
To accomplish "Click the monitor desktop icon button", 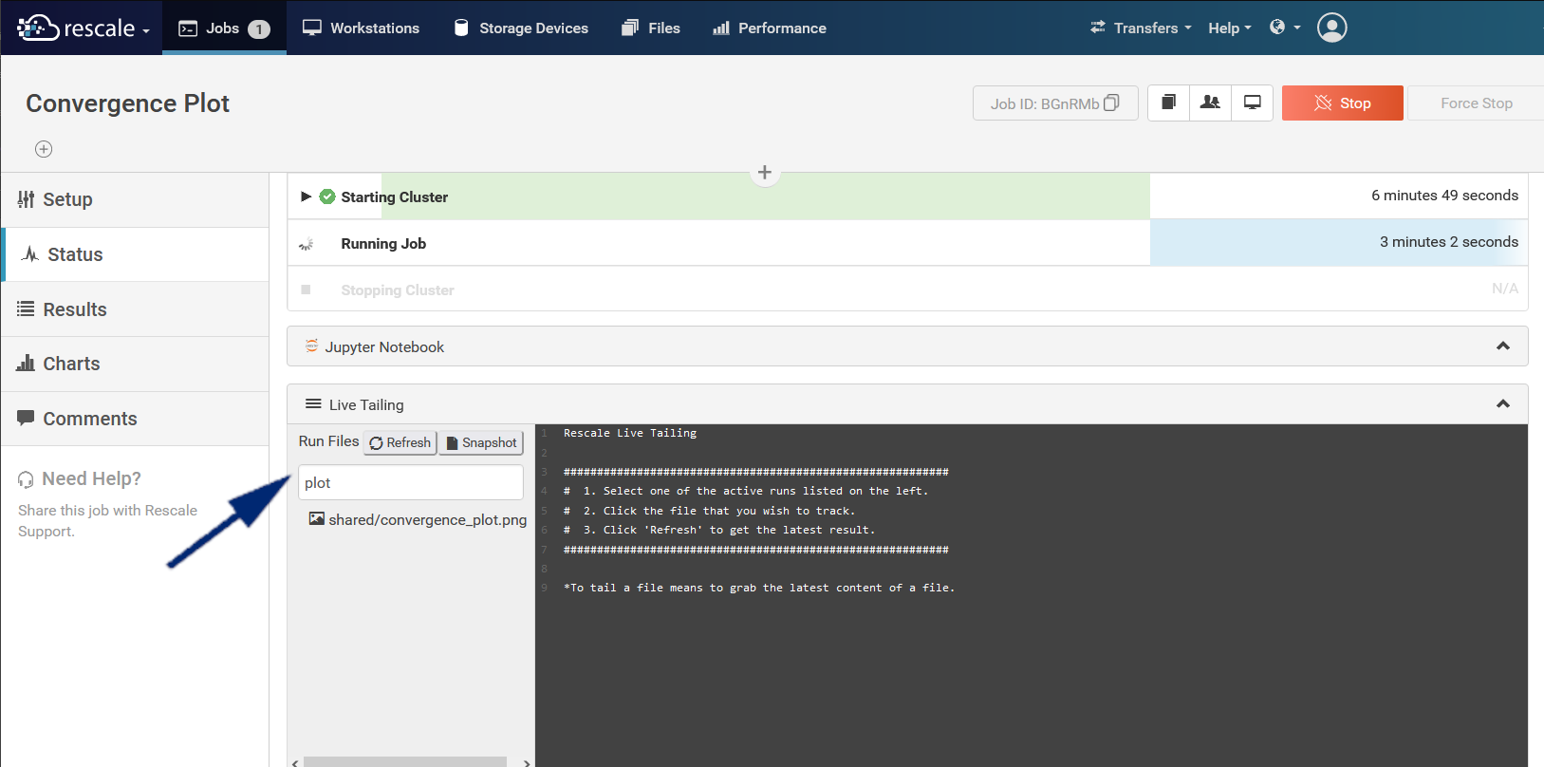I will (x=1253, y=103).
